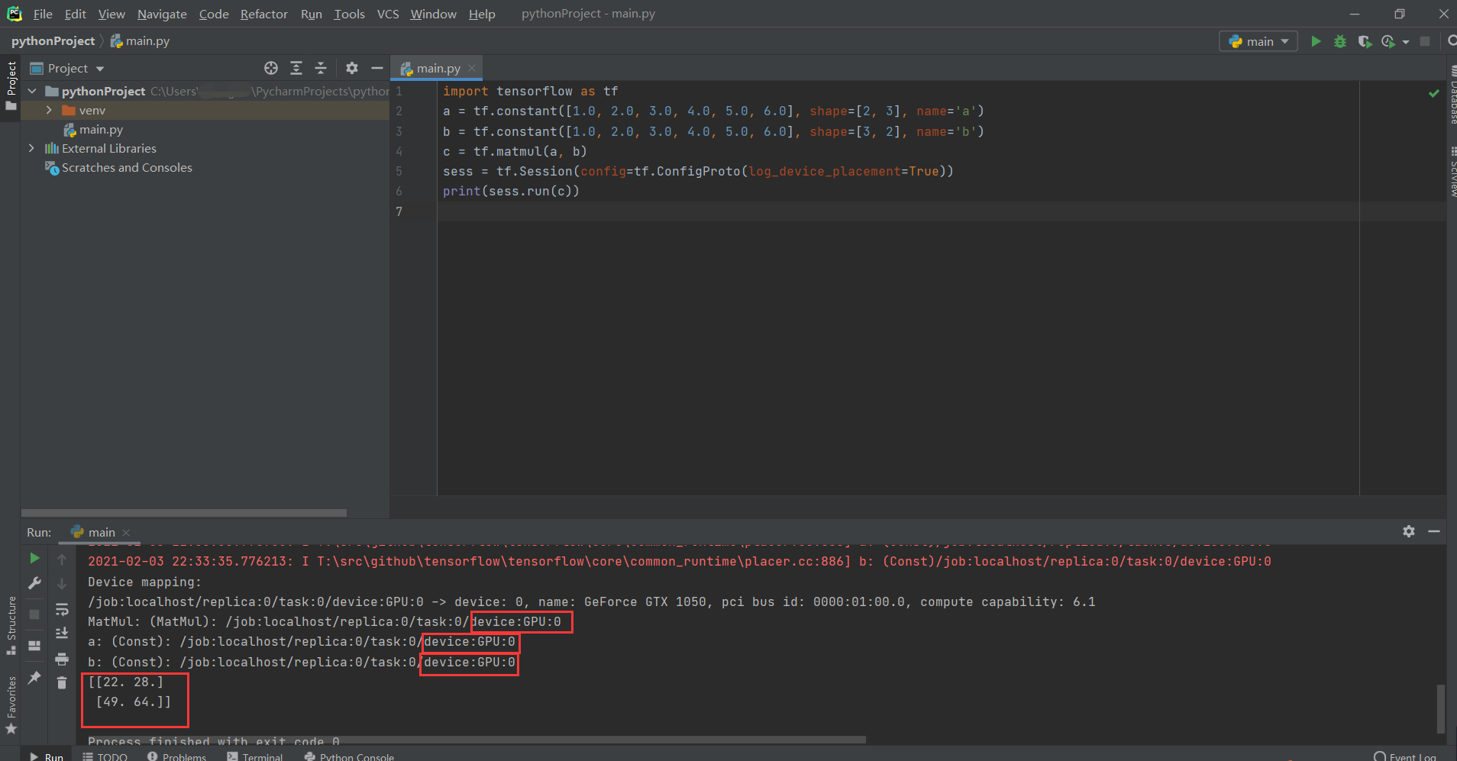The width and height of the screenshot is (1457, 761).
Task: Open the Refactor menu
Action: click(x=263, y=14)
